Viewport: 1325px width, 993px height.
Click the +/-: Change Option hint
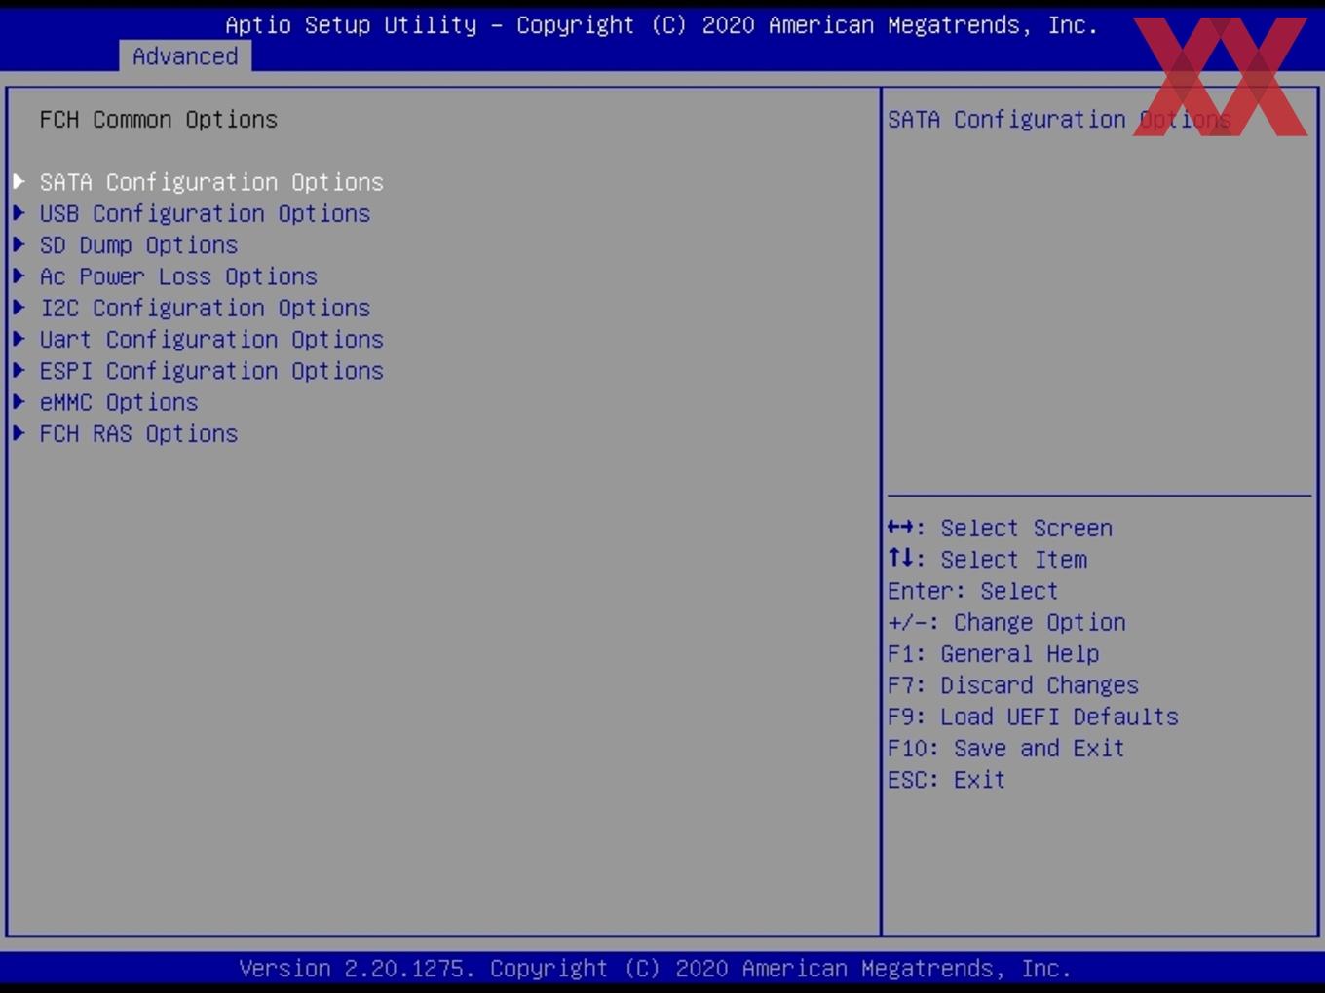tap(1006, 622)
